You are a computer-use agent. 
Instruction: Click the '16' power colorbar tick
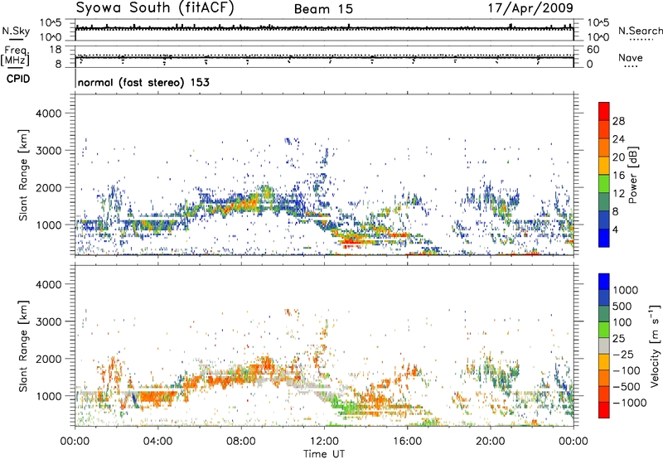[x=618, y=176]
